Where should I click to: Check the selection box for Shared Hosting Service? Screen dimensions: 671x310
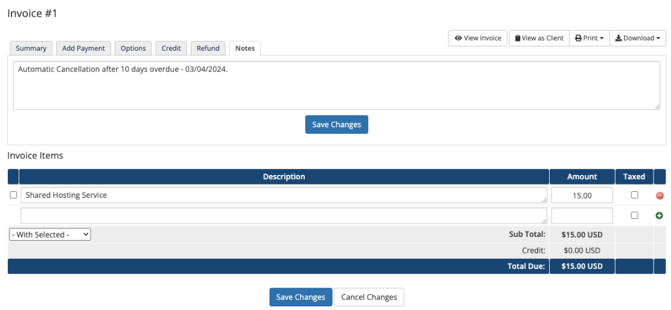point(13,195)
